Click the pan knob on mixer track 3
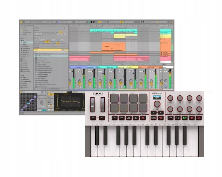The image size is (222, 177). tap(90, 80)
